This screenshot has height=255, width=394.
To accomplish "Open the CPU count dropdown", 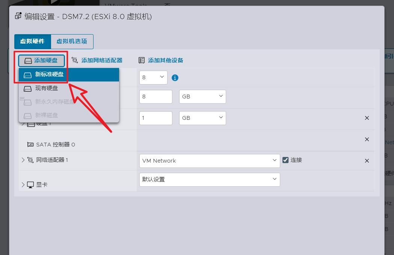I will (153, 77).
